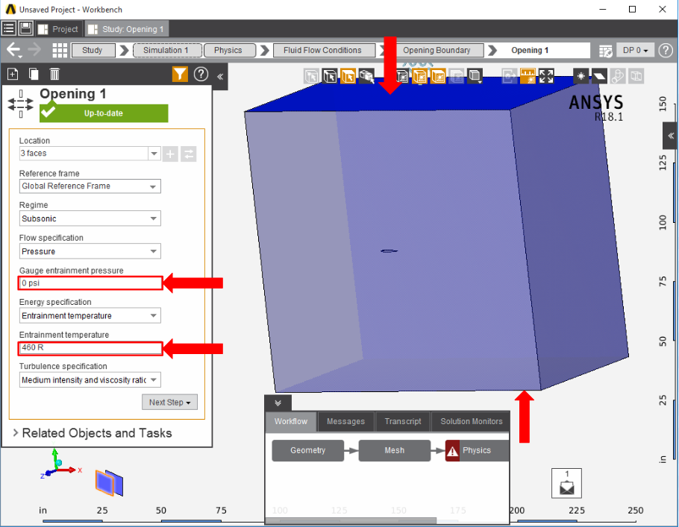Viewport: 679px width, 527px height.
Task: Open the top-right help icon
Action: (666, 51)
